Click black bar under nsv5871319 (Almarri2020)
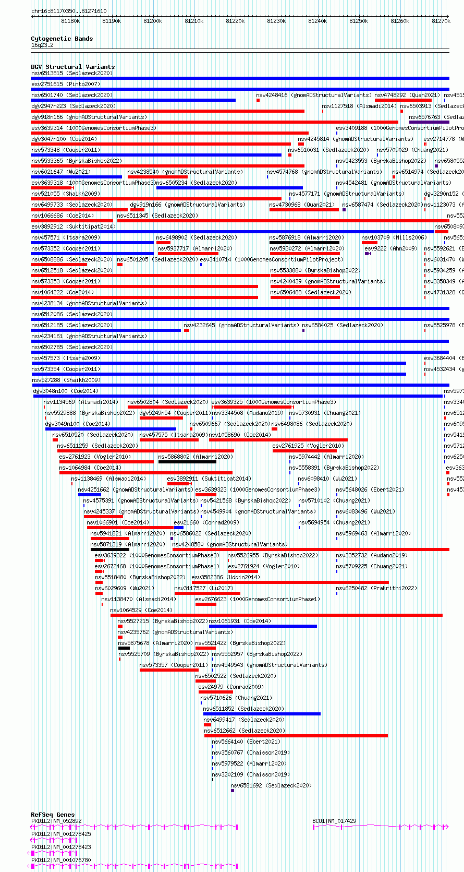 click(x=110, y=550)
